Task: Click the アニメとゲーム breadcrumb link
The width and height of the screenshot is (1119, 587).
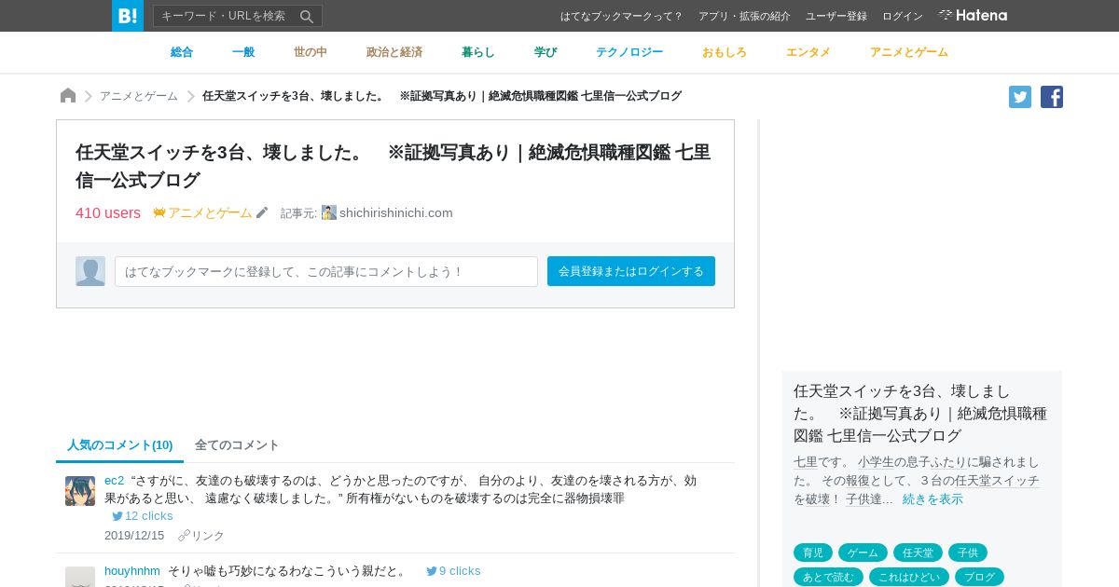Action: click(139, 96)
